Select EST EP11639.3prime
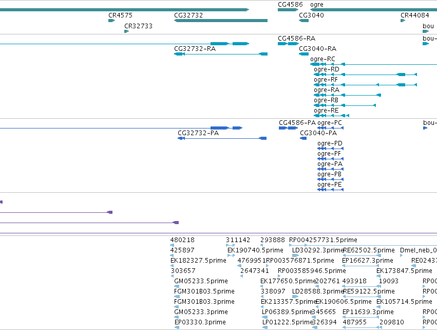This screenshot has height=330, width=437. (368, 312)
